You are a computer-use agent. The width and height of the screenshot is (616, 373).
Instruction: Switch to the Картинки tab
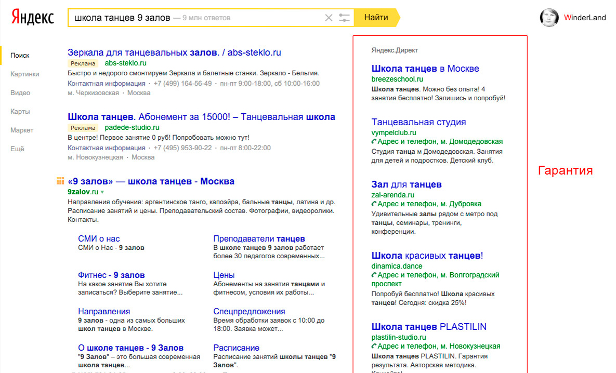(x=24, y=74)
